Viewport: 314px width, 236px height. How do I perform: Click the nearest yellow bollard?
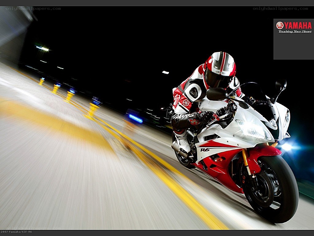[92, 110]
